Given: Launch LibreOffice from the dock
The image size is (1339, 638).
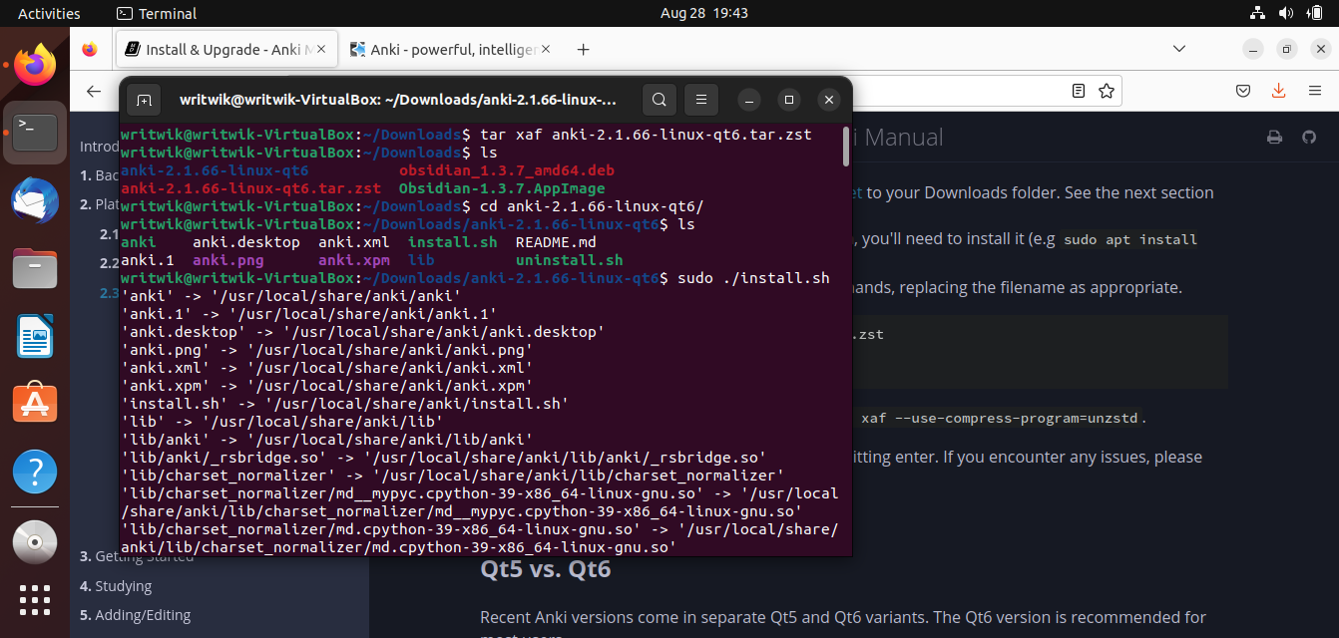Looking at the screenshot, I should pos(34,336).
